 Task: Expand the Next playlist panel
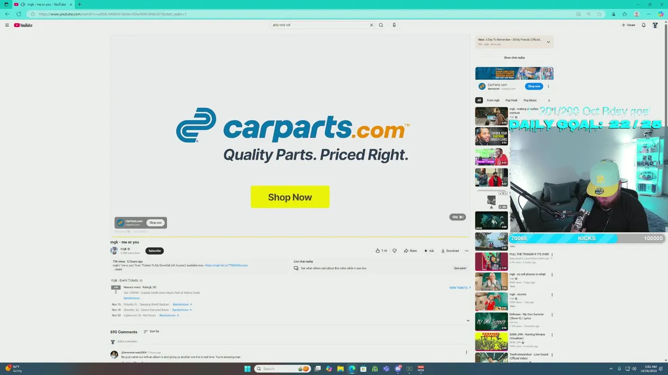[x=548, y=42]
